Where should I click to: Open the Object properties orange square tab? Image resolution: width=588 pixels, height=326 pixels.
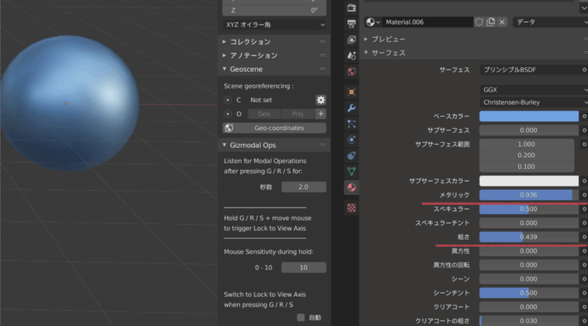click(352, 92)
